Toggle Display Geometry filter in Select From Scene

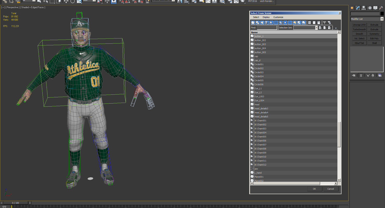tap(253, 23)
